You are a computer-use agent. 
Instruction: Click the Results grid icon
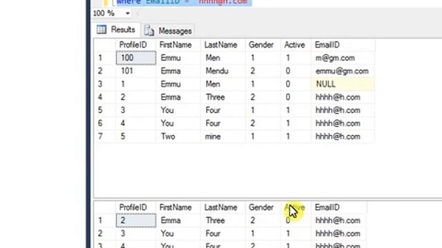tap(102, 30)
